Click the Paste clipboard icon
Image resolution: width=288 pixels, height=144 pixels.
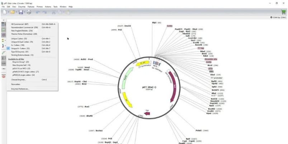68,12
